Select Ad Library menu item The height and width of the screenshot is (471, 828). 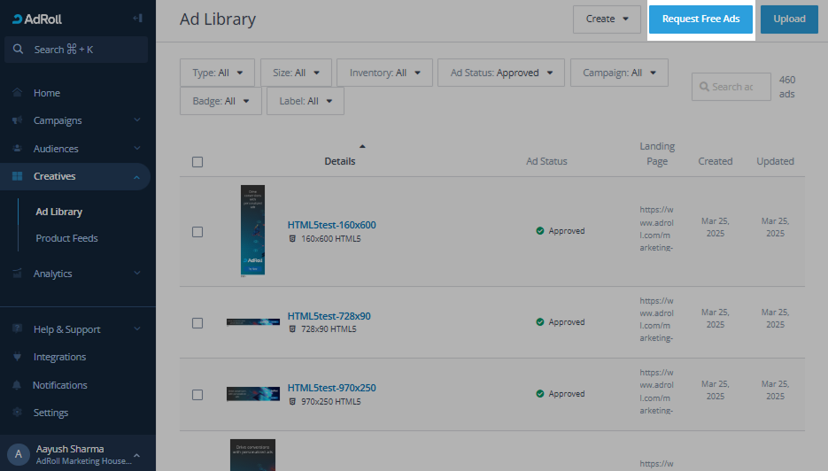coord(58,212)
